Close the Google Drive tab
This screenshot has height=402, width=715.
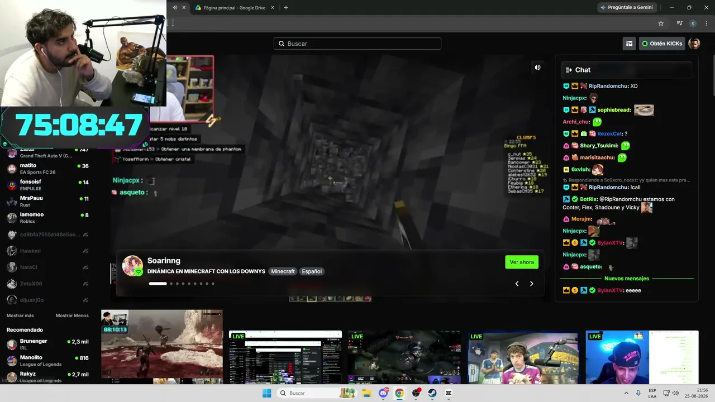[273, 8]
